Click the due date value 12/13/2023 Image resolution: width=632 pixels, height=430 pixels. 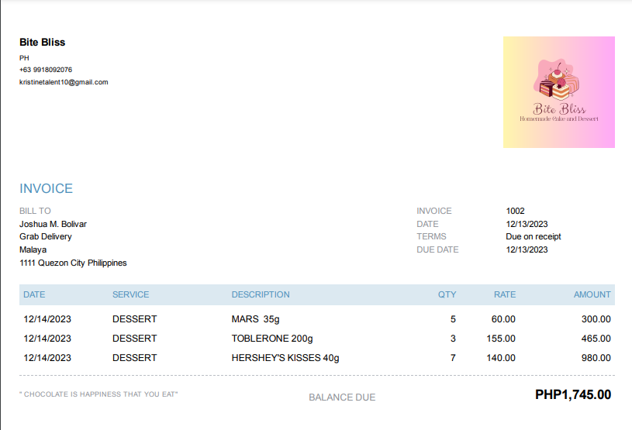[527, 249]
